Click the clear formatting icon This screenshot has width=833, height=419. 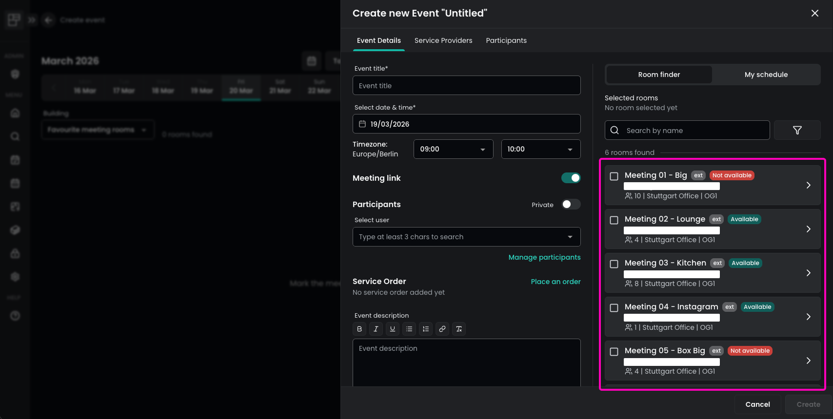coord(459,329)
